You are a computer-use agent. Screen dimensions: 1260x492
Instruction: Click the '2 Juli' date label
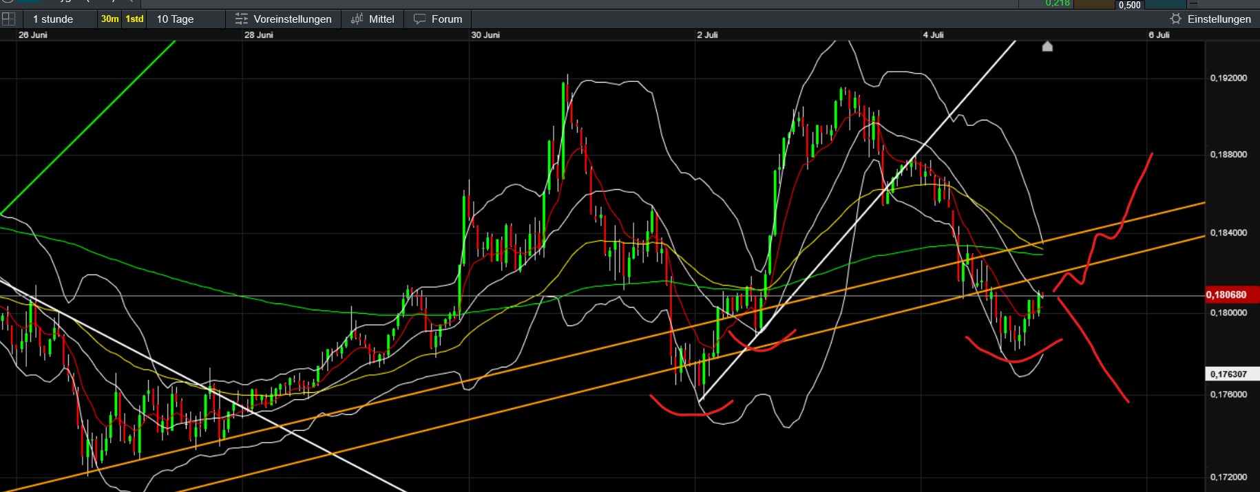click(x=708, y=35)
